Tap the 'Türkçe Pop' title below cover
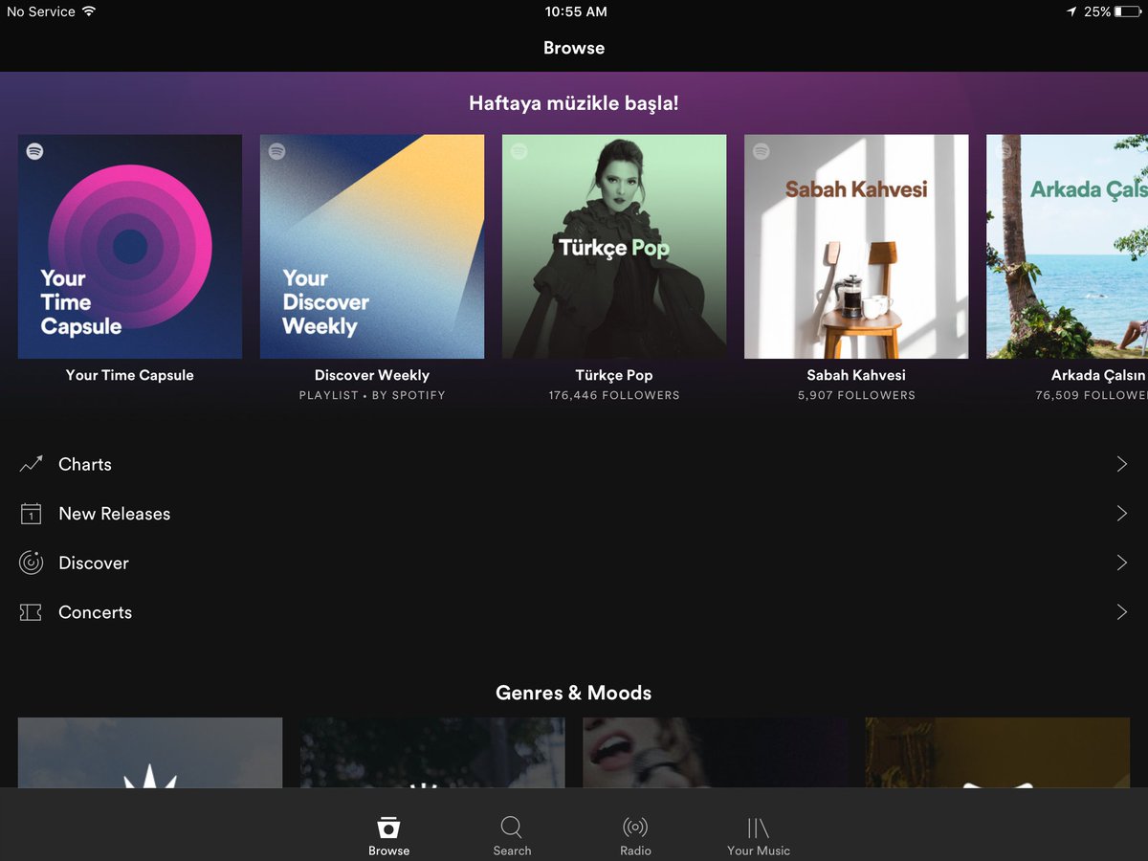 (x=614, y=375)
